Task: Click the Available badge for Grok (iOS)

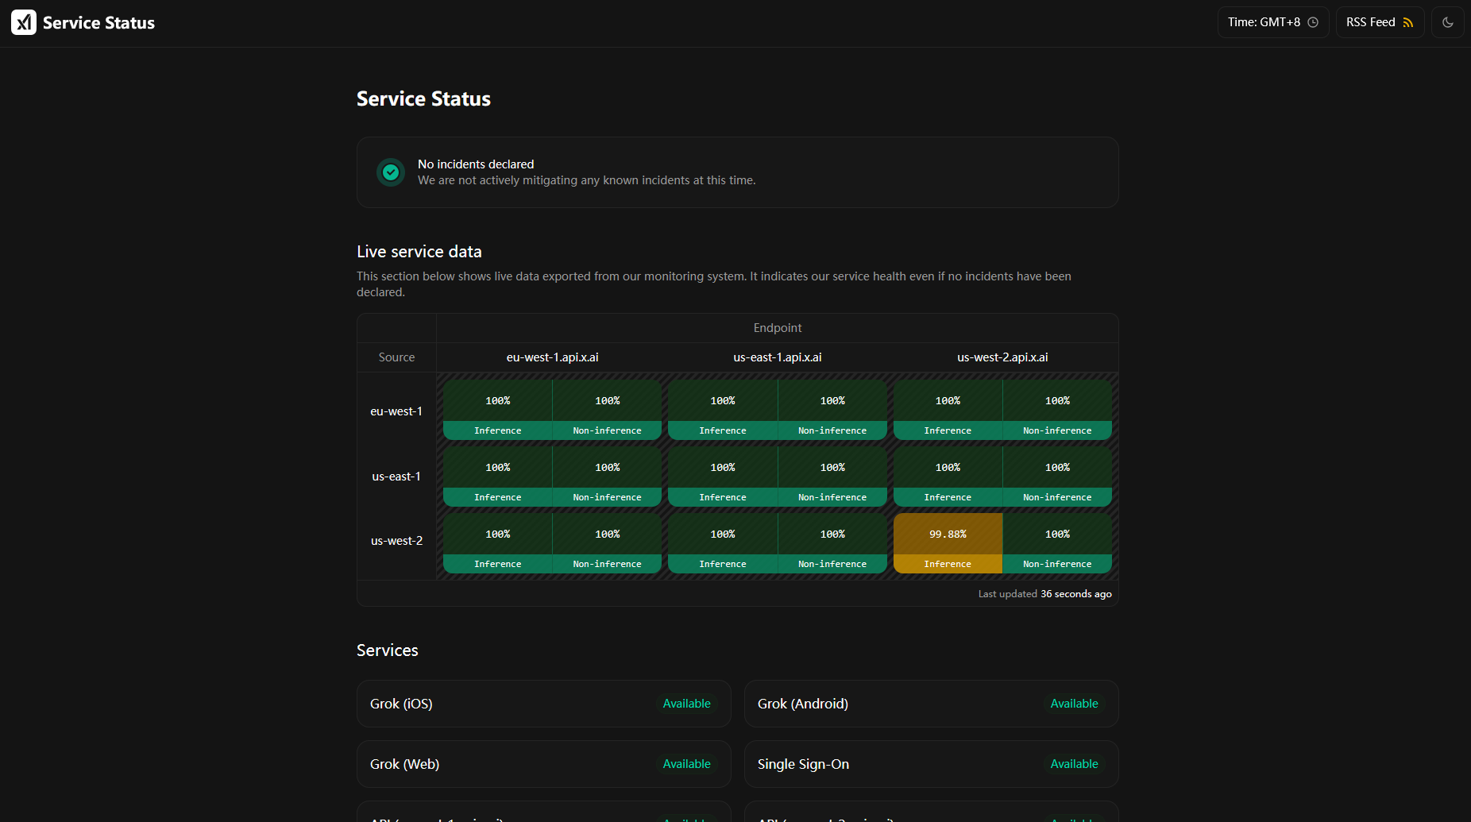Action: pos(687,704)
